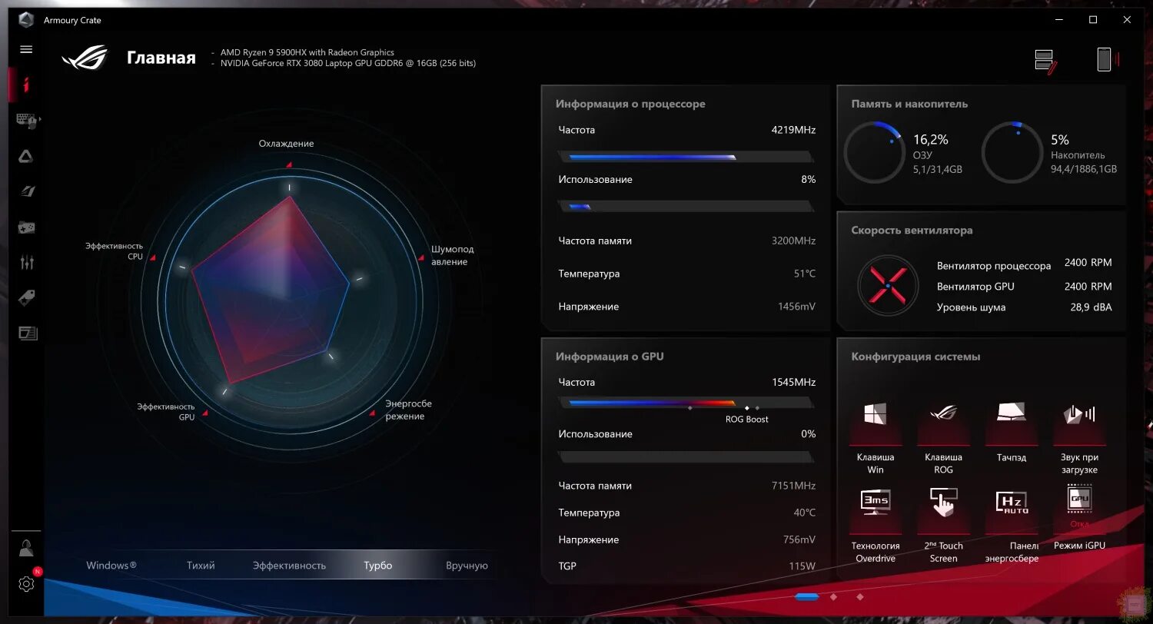Open the hamburger menu top left

25,49
